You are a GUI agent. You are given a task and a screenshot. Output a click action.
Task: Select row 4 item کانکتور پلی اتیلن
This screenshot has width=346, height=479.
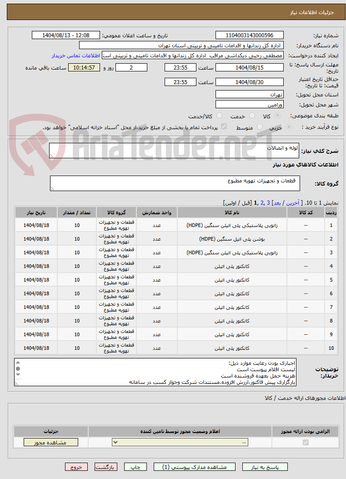[x=232, y=267]
